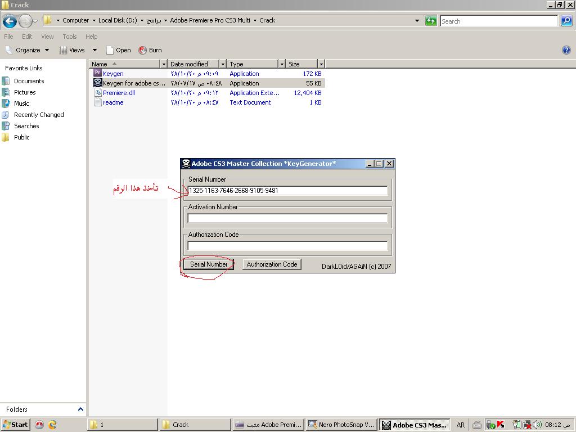Open the File menu
576x432 pixels.
click(8, 37)
